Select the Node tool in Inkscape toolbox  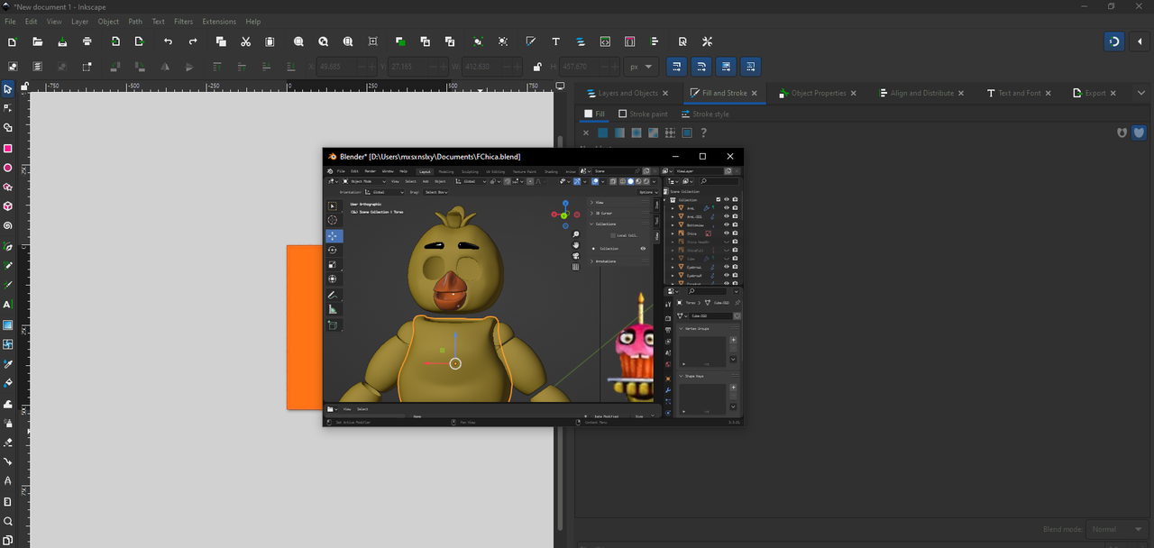(8, 108)
